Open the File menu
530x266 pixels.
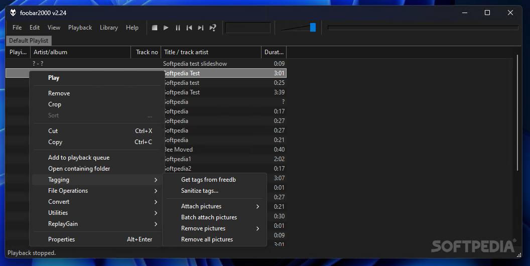click(x=17, y=28)
